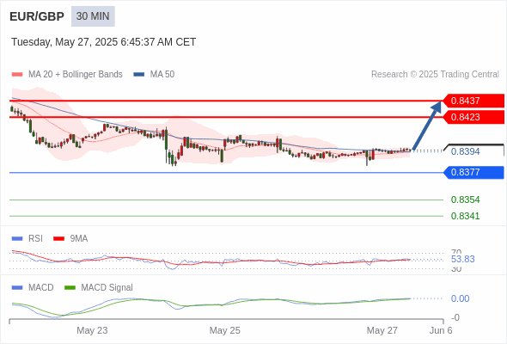Viewport: 507px width, 344px height.
Task: Click the 'MA 20 + Bollinger Bands' legend label
Action: tap(76, 75)
